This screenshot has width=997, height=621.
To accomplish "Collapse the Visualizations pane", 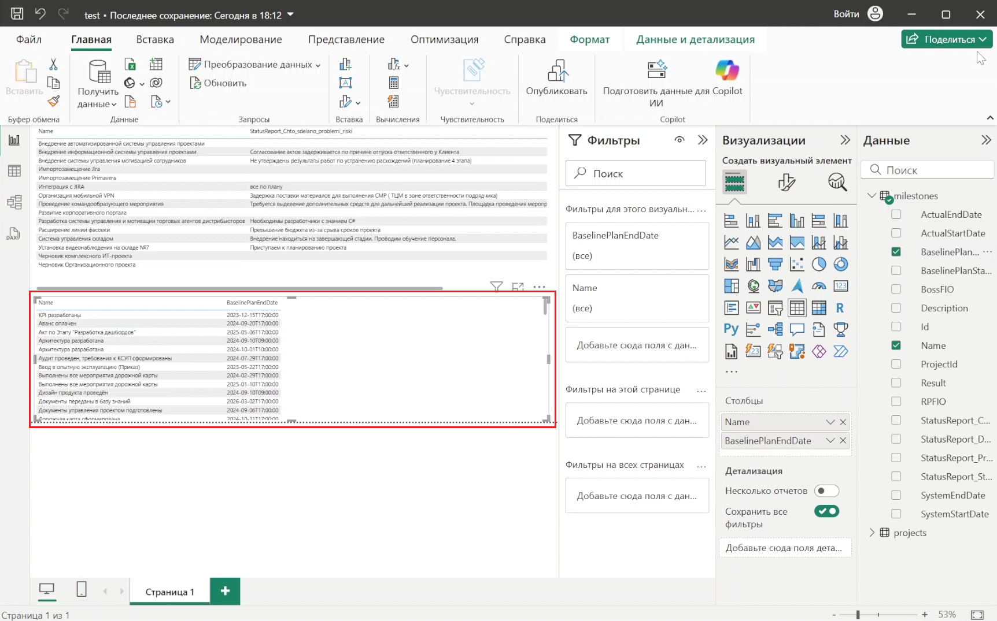I will (x=845, y=140).
